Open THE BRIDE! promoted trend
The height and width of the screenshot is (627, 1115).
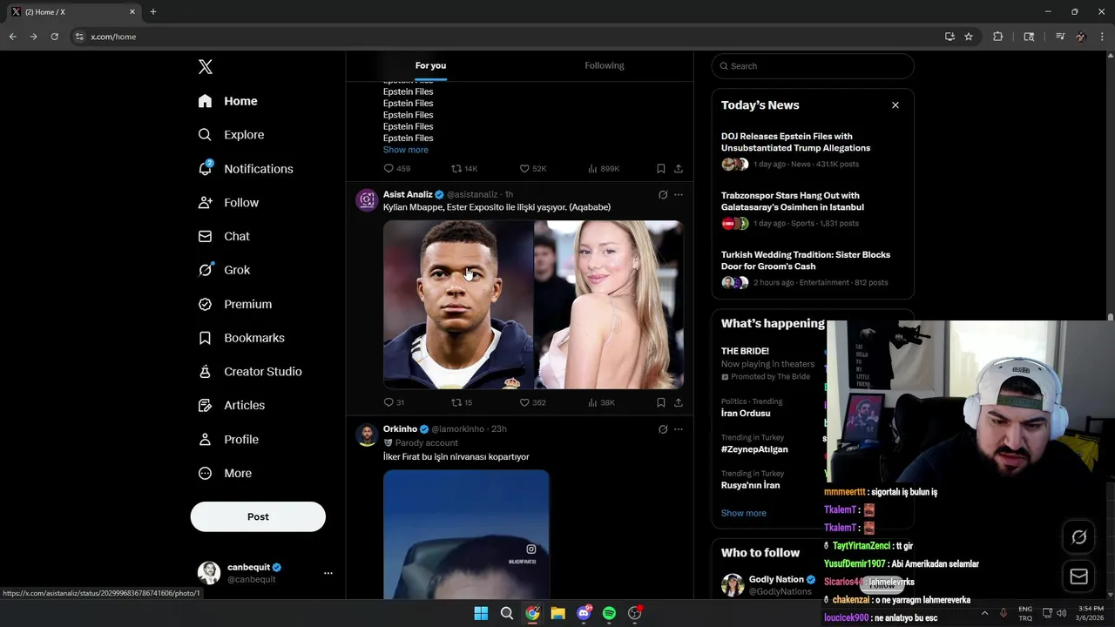point(767,363)
